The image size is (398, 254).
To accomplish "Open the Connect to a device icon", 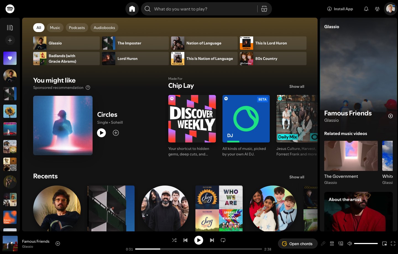I will 341,244.
